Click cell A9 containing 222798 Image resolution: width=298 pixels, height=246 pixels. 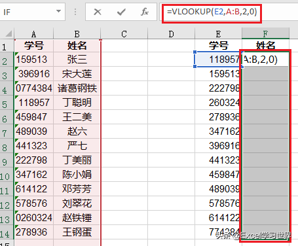tap(34, 160)
